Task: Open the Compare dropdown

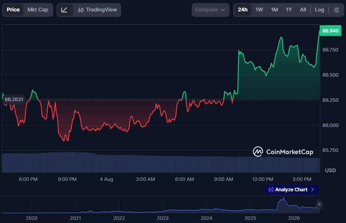Action: pos(210,10)
